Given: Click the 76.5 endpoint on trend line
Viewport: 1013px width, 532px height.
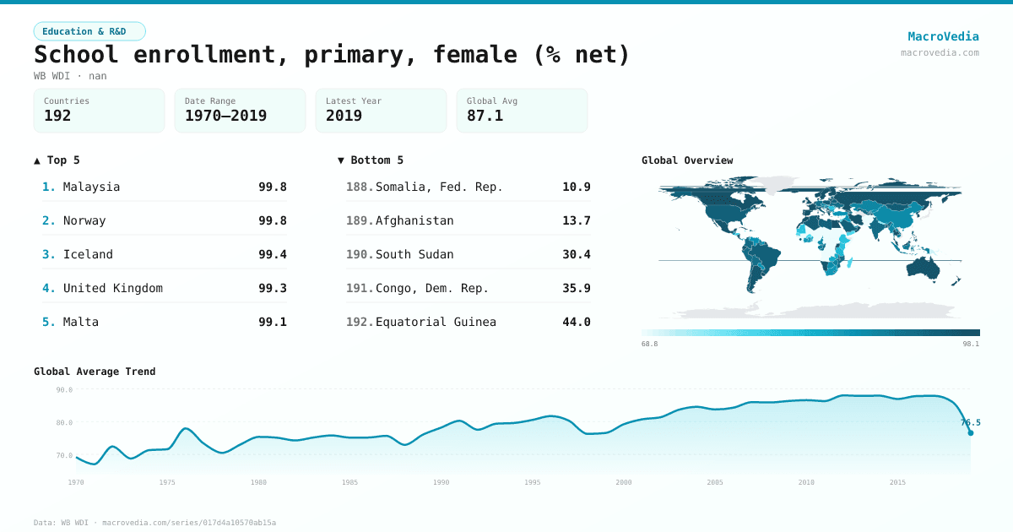Looking at the screenshot, I should (x=970, y=433).
